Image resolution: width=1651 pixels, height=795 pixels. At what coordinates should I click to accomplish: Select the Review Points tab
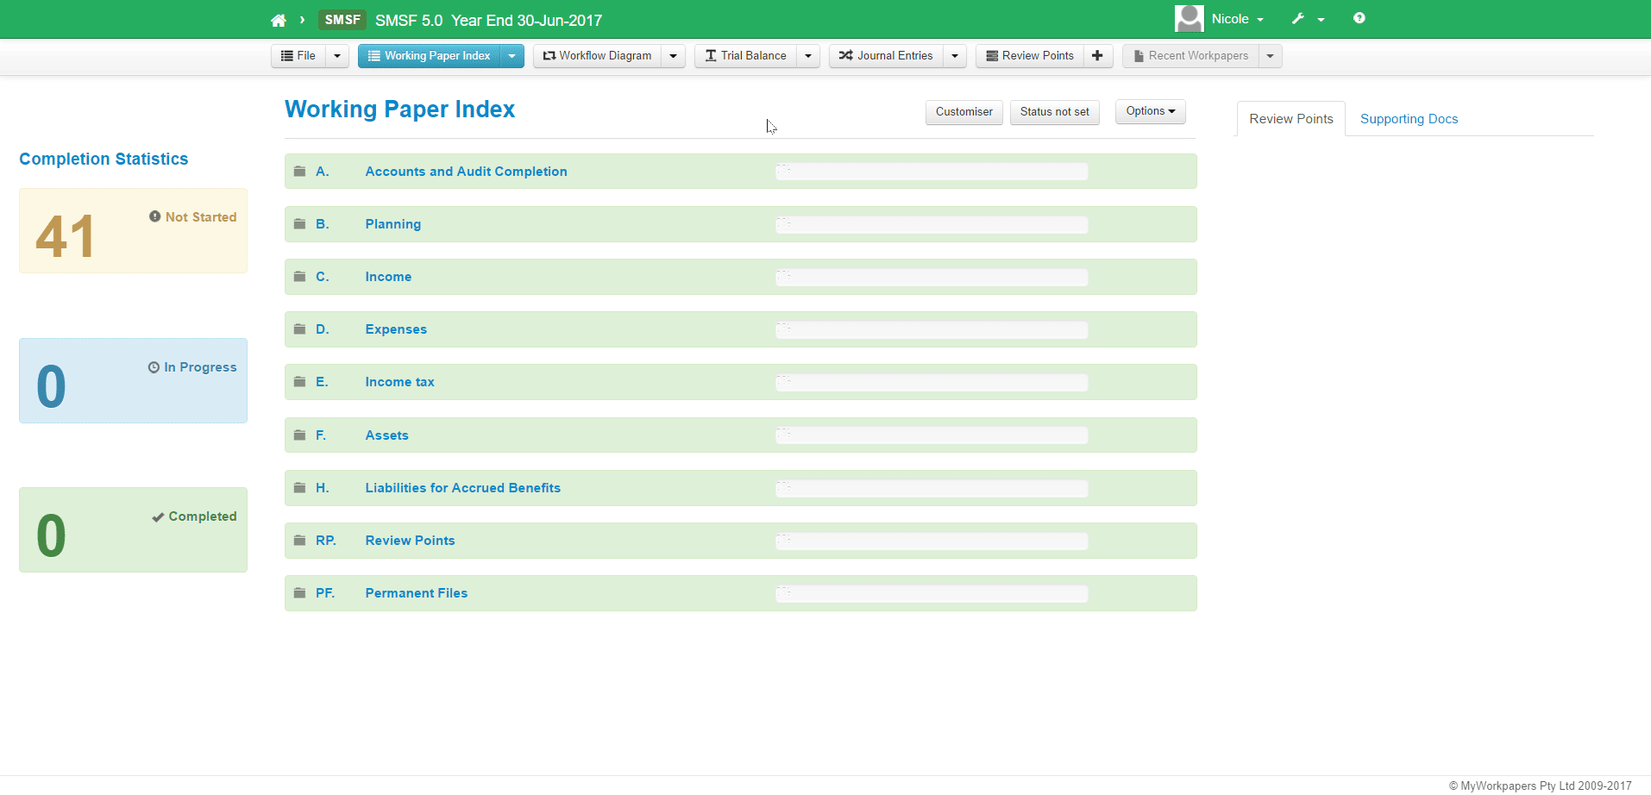1290,119
